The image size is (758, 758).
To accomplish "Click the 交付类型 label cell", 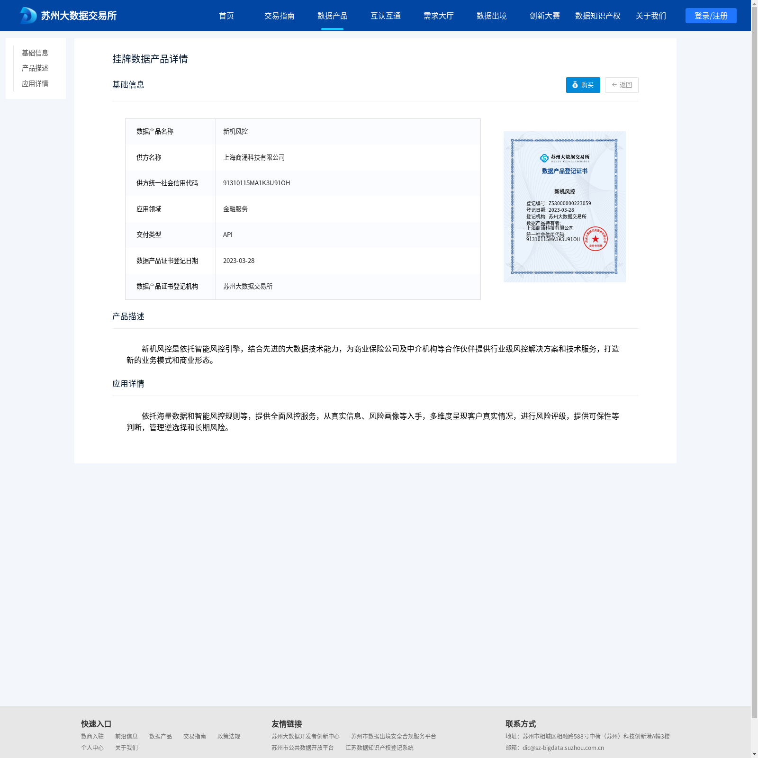I will (171, 235).
